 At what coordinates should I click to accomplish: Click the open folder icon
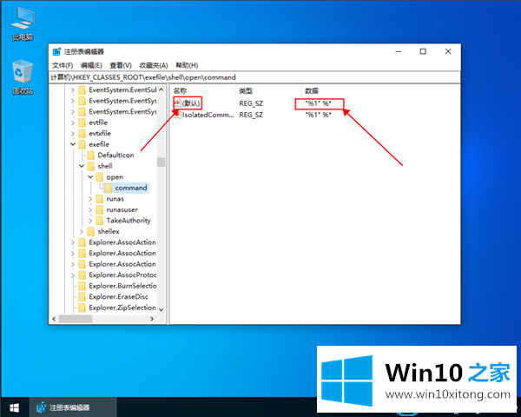click(x=99, y=177)
